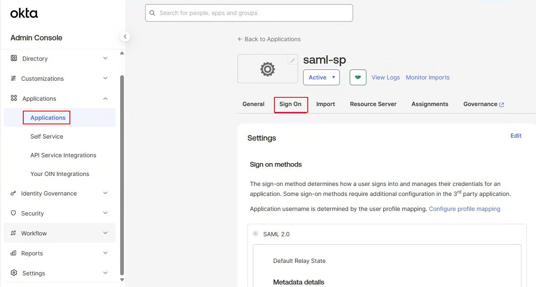Click the Governance external link icon
536x287 pixels.
point(501,104)
